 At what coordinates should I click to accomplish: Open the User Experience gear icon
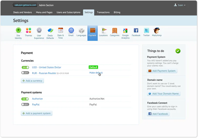[x=39, y=30]
